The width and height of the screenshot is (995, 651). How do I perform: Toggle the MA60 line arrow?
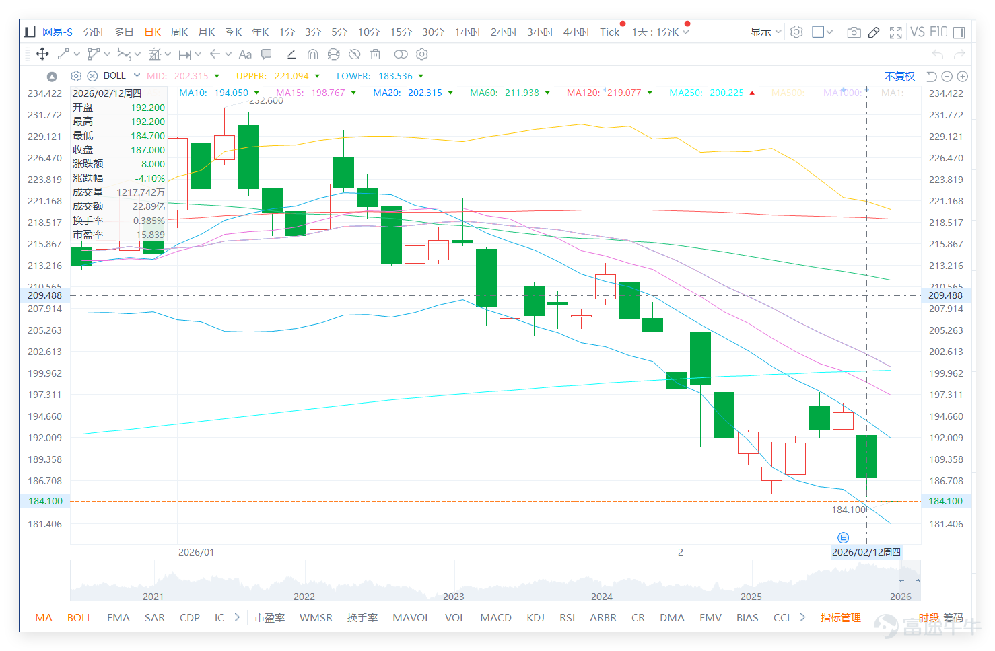click(547, 93)
